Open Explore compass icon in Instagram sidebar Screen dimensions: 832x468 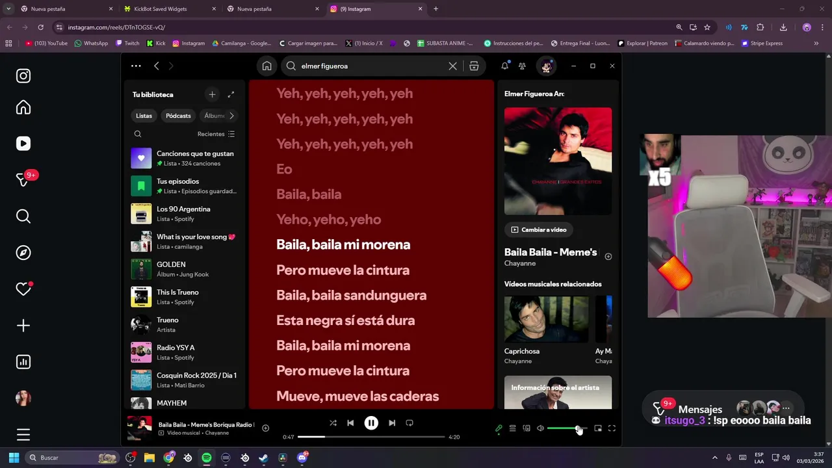[x=23, y=253]
